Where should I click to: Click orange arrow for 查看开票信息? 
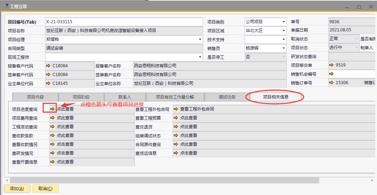(x=53, y=162)
